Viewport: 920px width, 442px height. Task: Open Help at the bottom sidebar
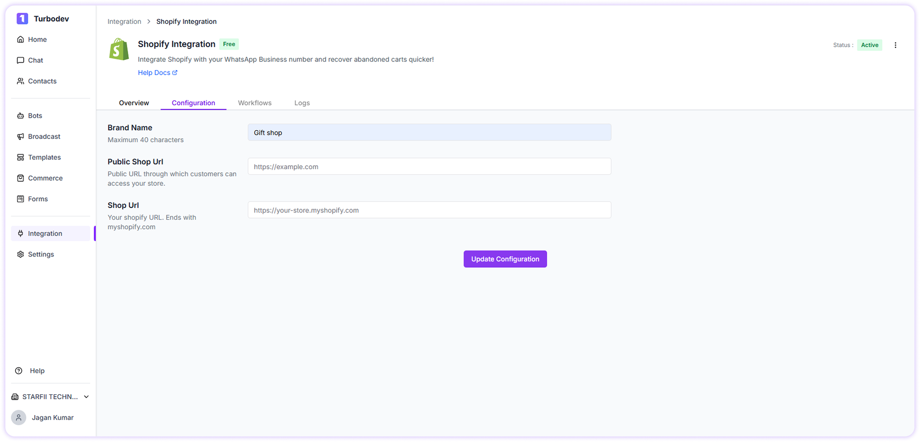click(37, 371)
